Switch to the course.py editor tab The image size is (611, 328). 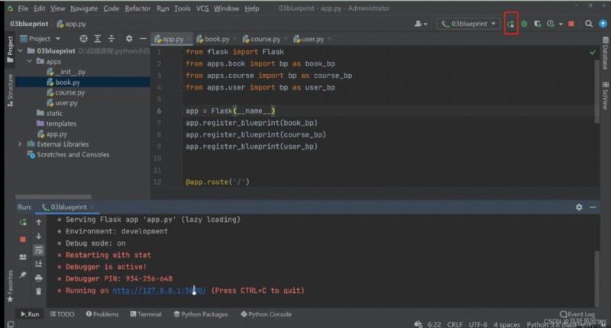tap(261, 39)
